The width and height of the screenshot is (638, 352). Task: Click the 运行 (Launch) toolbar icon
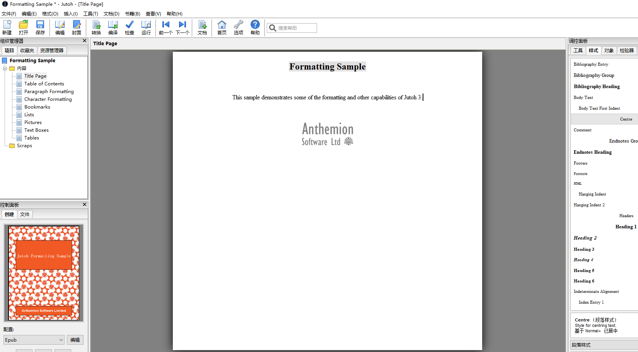point(146,27)
